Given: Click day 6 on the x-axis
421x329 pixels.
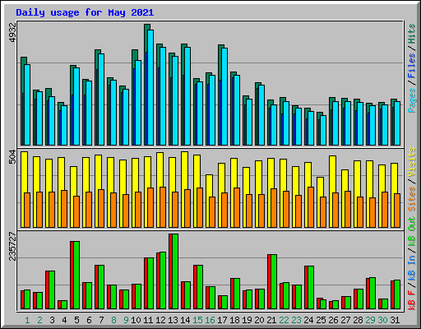Looking at the screenshot, I should pyautogui.click(x=89, y=320).
